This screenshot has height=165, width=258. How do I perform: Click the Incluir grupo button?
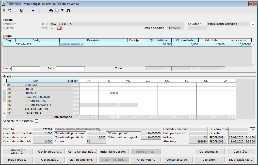pos(18,160)
